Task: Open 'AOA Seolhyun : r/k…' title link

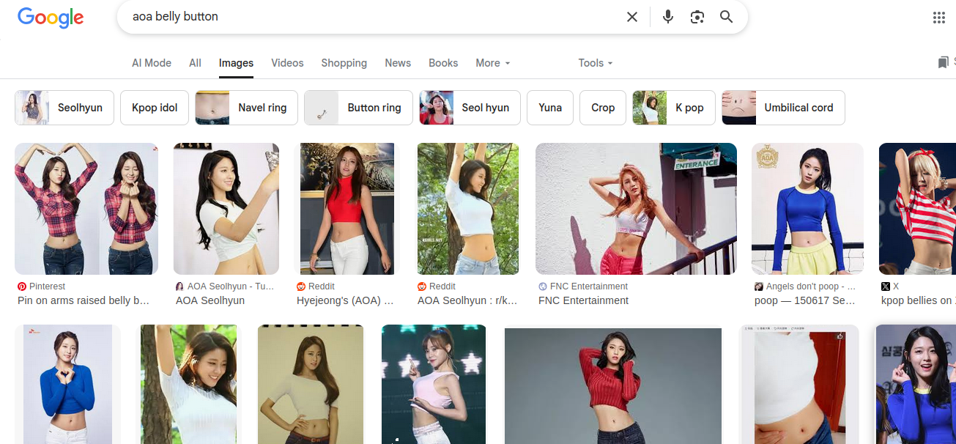Action: pos(467,300)
